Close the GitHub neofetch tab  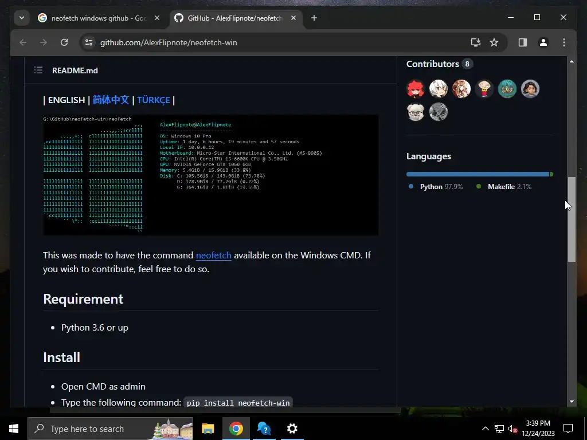(293, 18)
